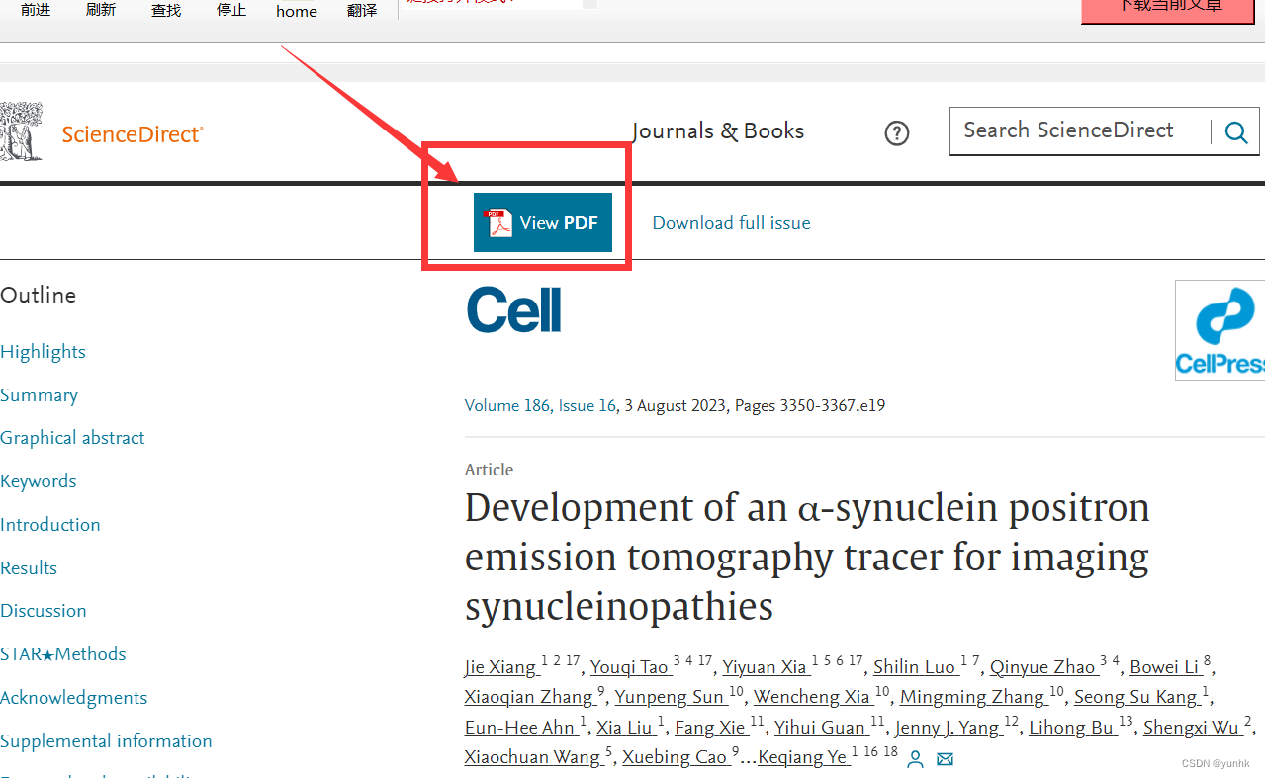Jump to Highlights in outline
This screenshot has height=778, width=1265.
point(43,352)
